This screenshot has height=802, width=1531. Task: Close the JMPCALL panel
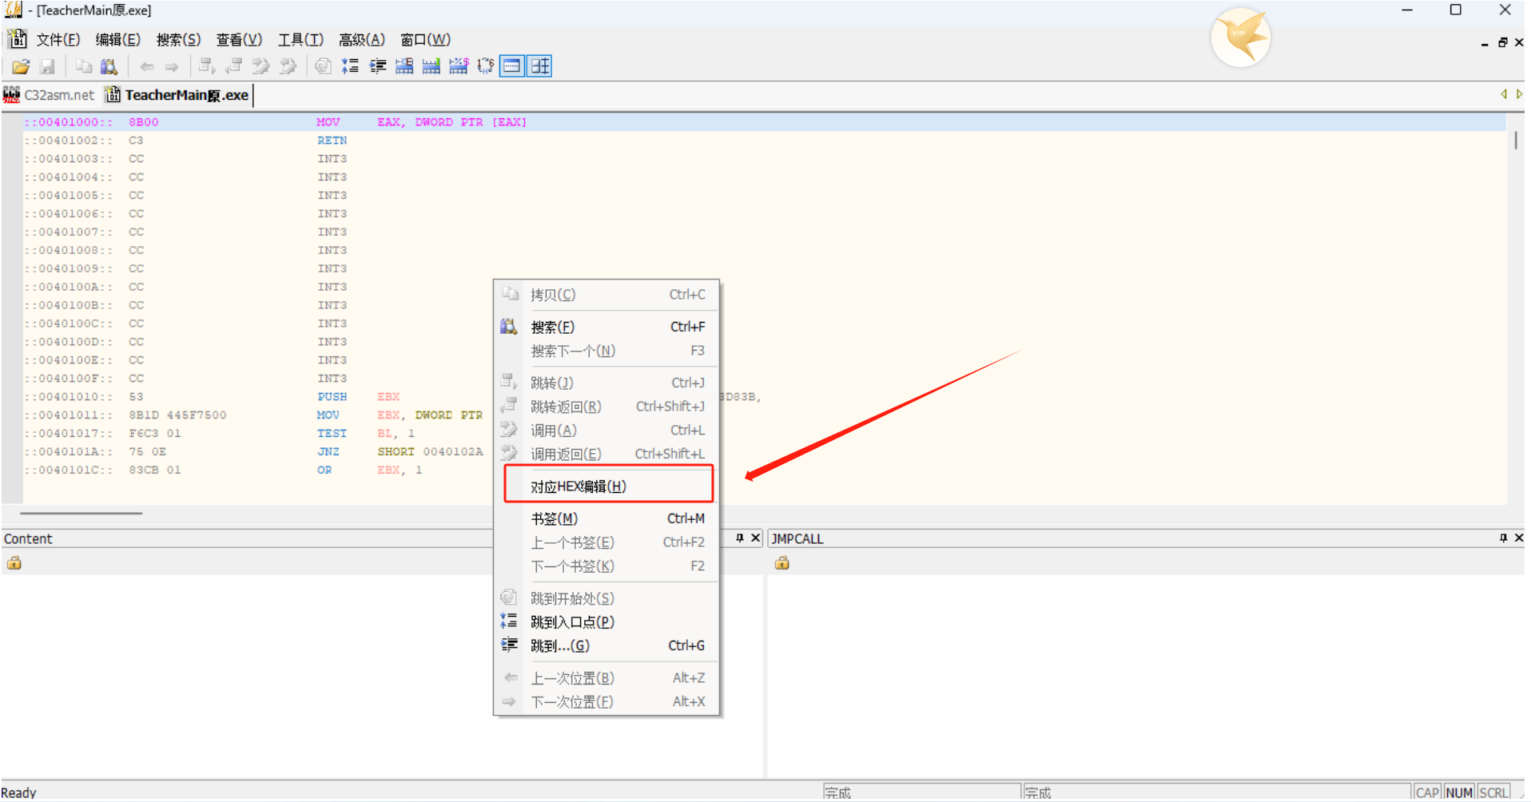(x=1518, y=538)
